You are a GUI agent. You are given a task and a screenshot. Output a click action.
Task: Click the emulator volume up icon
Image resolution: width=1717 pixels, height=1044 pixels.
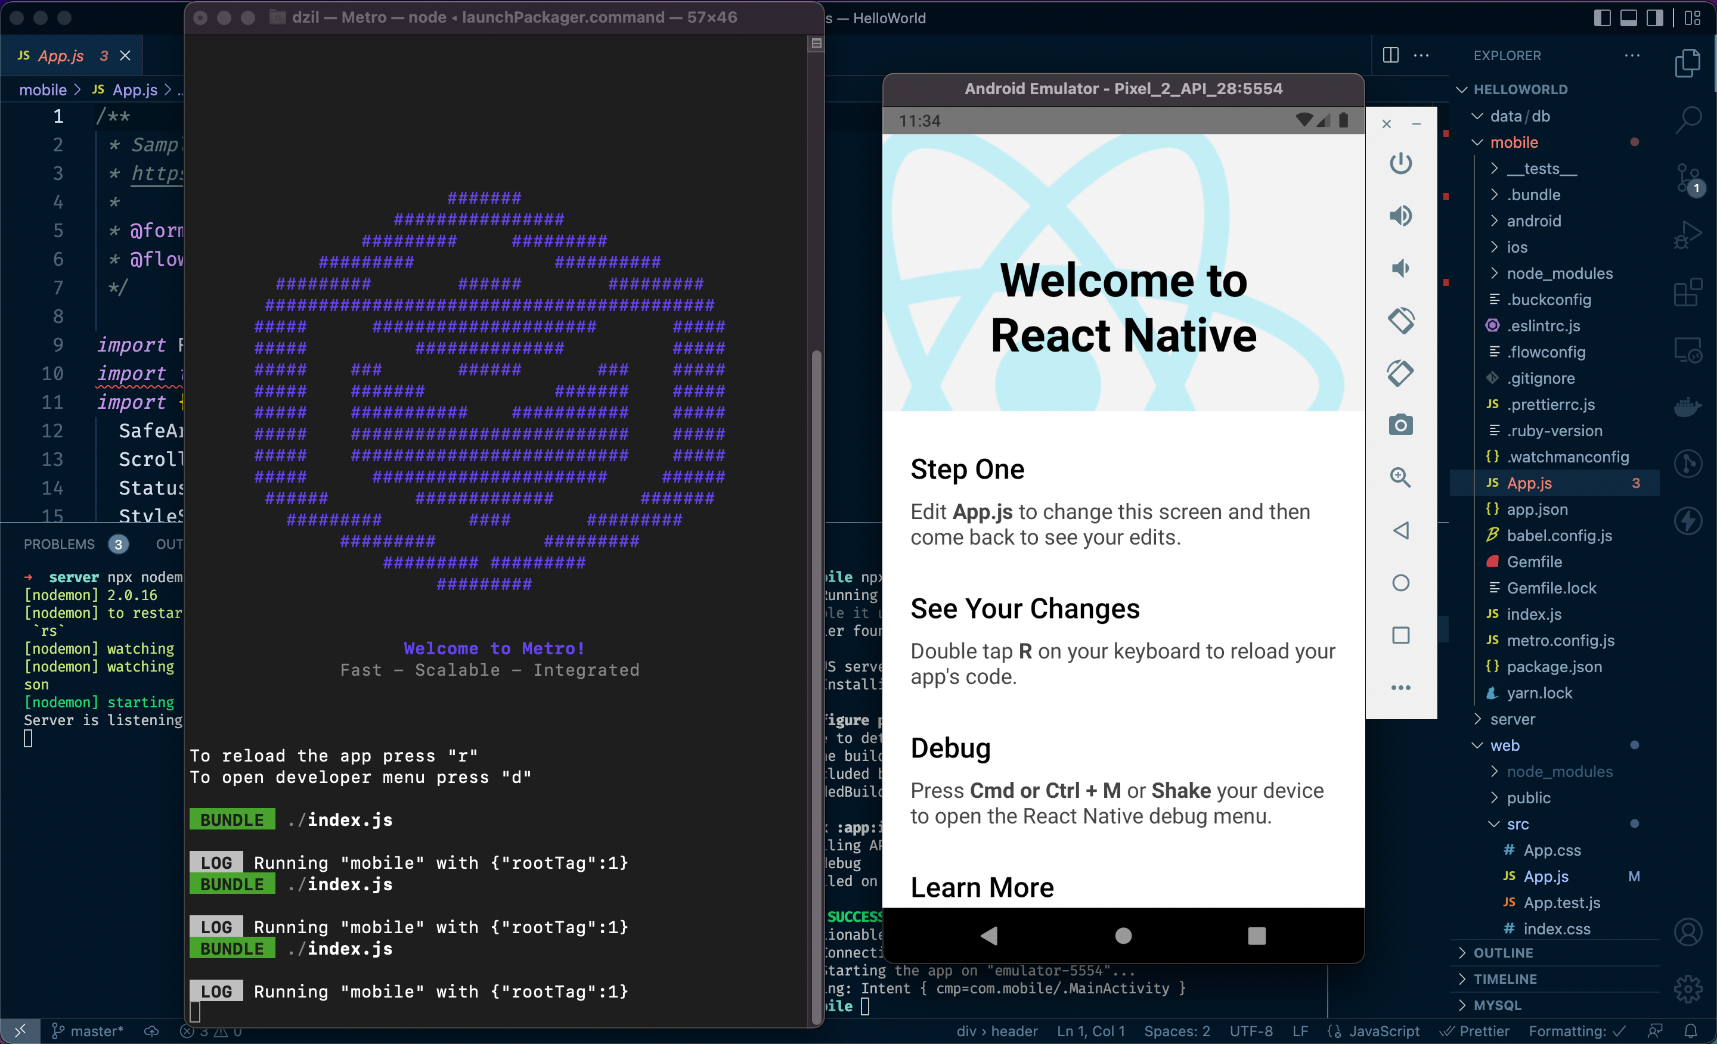(1400, 216)
